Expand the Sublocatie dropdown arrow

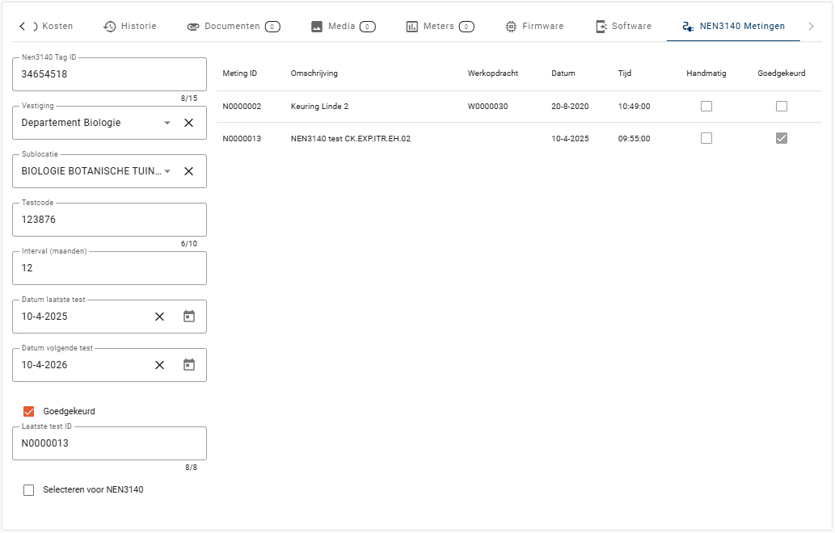click(x=167, y=171)
